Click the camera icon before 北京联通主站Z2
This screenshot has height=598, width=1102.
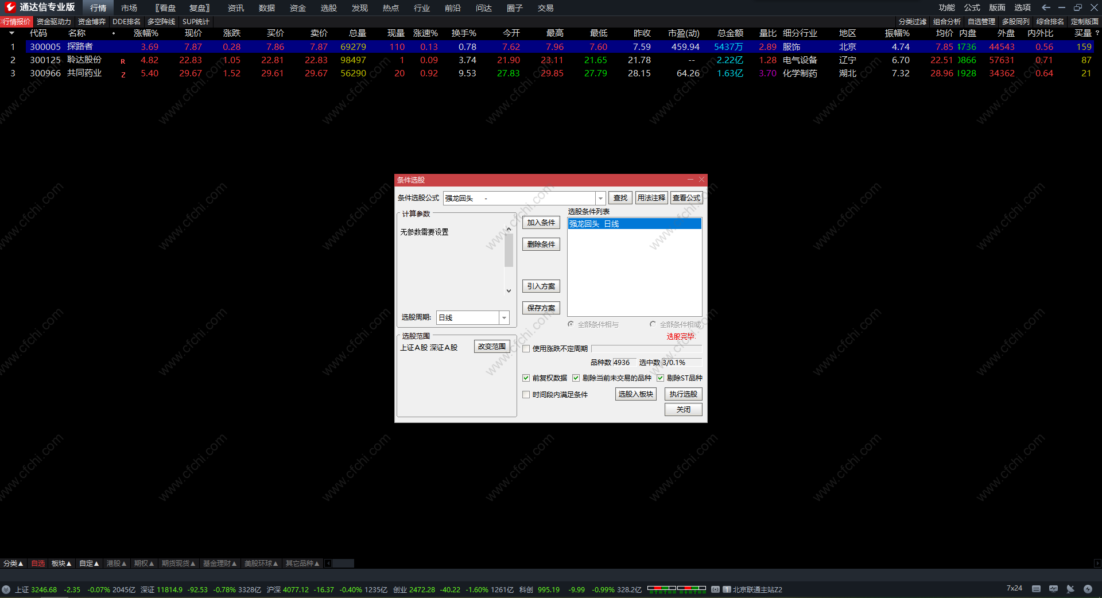pyautogui.click(x=715, y=589)
